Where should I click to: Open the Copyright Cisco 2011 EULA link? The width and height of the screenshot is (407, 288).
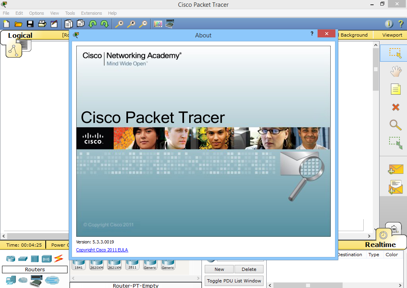click(102, 249)
